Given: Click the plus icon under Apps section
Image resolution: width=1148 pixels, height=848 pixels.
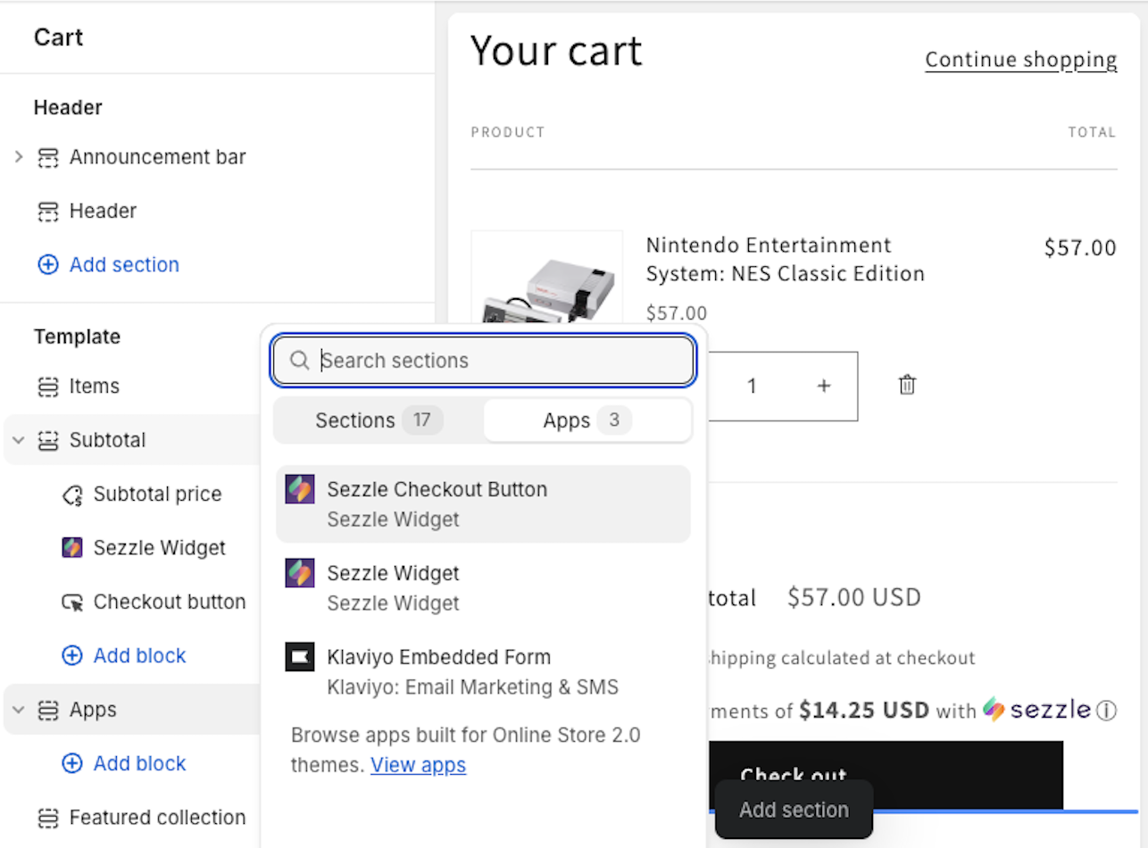Looking at the screenshot, I should click(x=72, y=764).
